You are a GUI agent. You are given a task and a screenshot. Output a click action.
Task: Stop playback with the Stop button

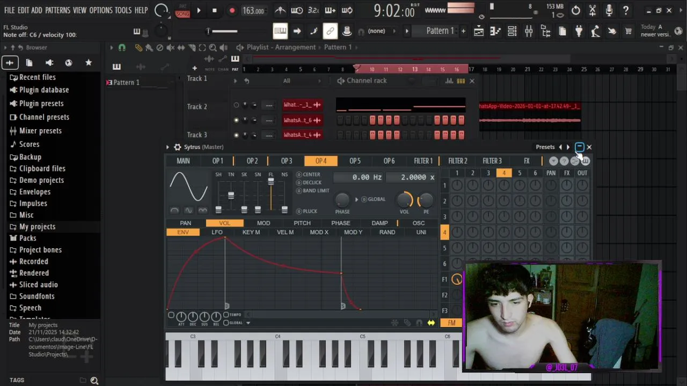point(215,10)
